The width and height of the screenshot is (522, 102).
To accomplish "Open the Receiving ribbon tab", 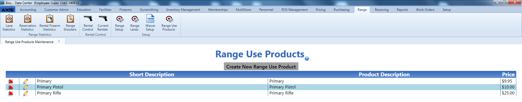I will [x=382, y=10].
